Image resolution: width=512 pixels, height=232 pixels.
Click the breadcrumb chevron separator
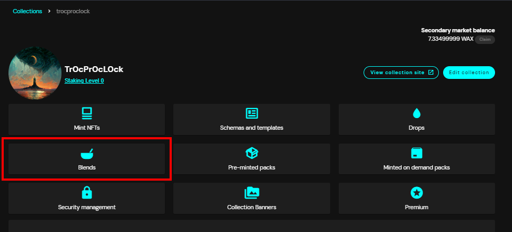click(49, 11)
